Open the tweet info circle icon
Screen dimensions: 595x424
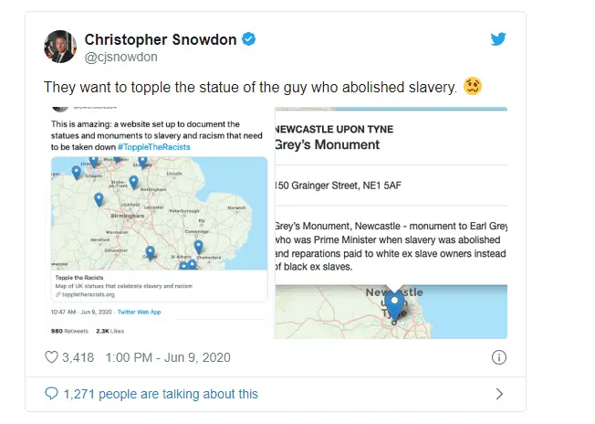tap(498, 357)
